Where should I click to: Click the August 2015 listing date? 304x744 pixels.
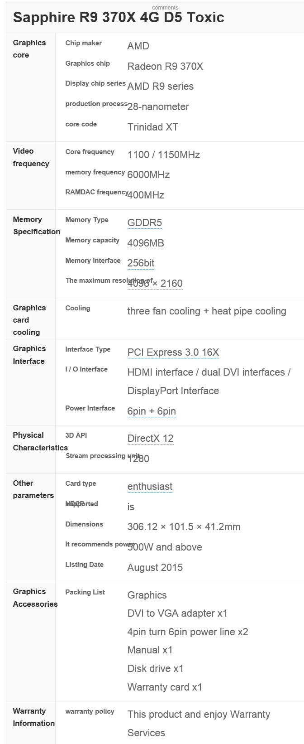click(x=155, y=567)
